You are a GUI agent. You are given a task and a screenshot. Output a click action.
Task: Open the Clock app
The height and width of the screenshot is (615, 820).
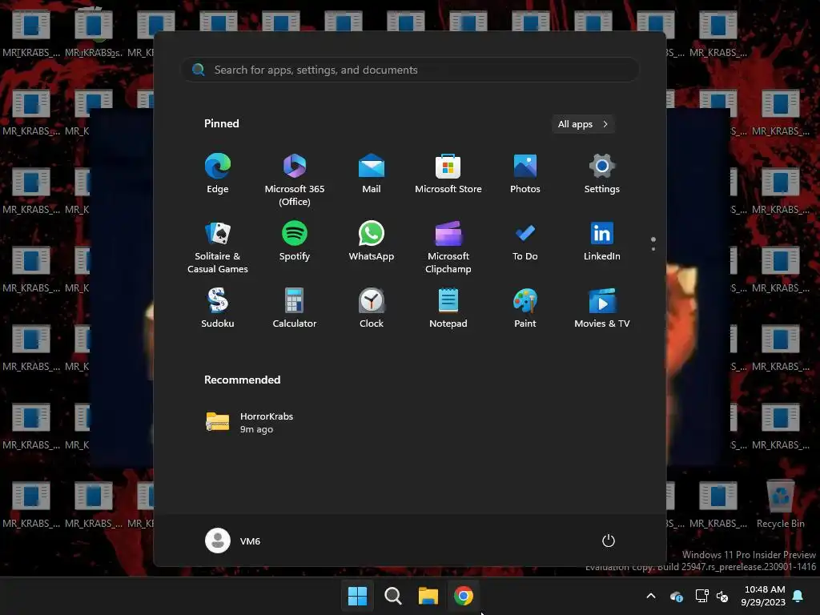coord(372,308)
